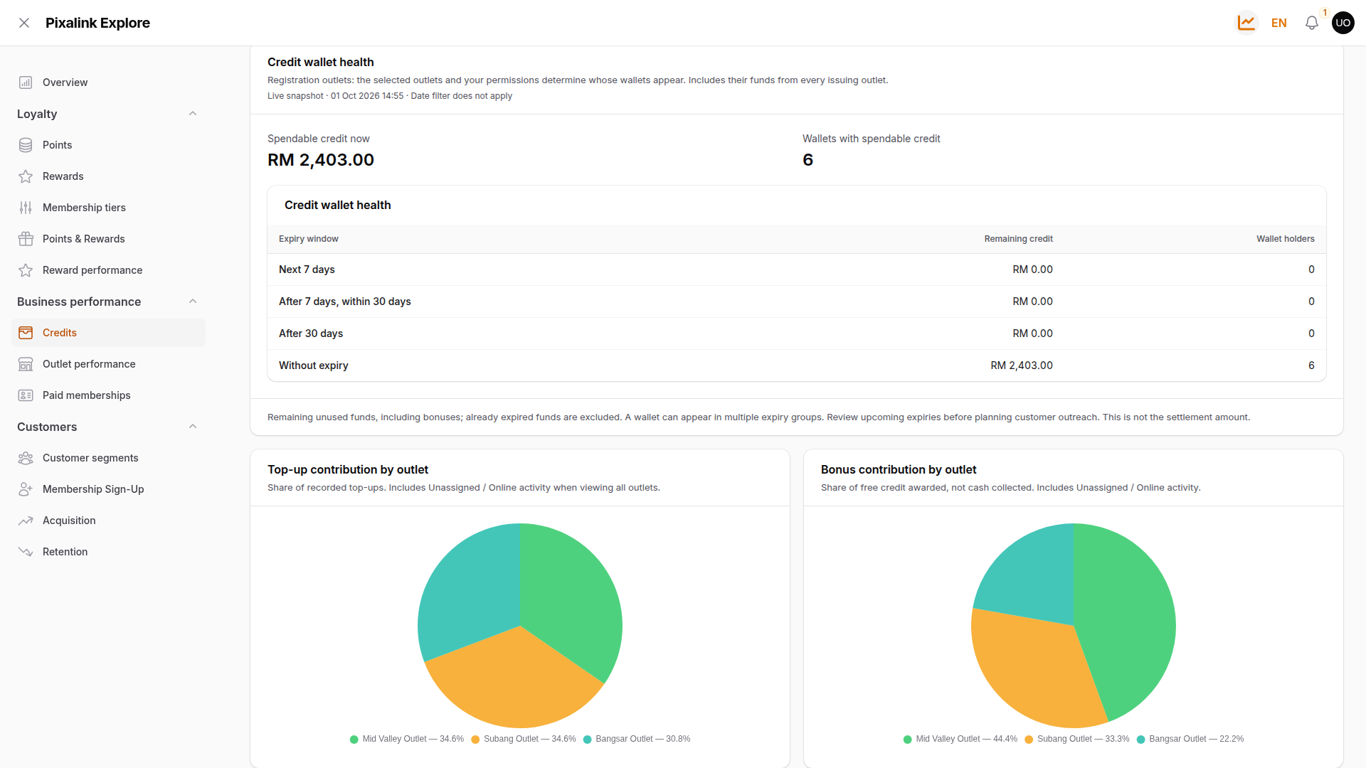This screenshot has height=768, width=1366.
Task: Collapse the Customers section chevron
Action: (193, 427)
